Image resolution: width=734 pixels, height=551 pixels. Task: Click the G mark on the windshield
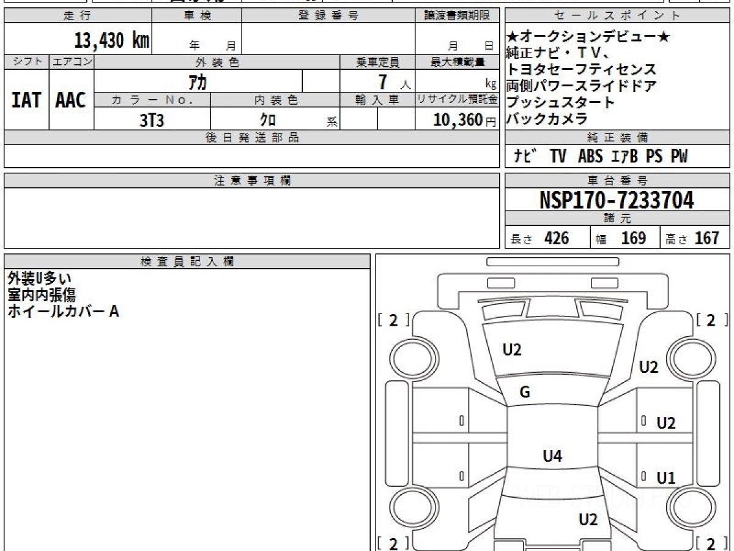point(524,392)
